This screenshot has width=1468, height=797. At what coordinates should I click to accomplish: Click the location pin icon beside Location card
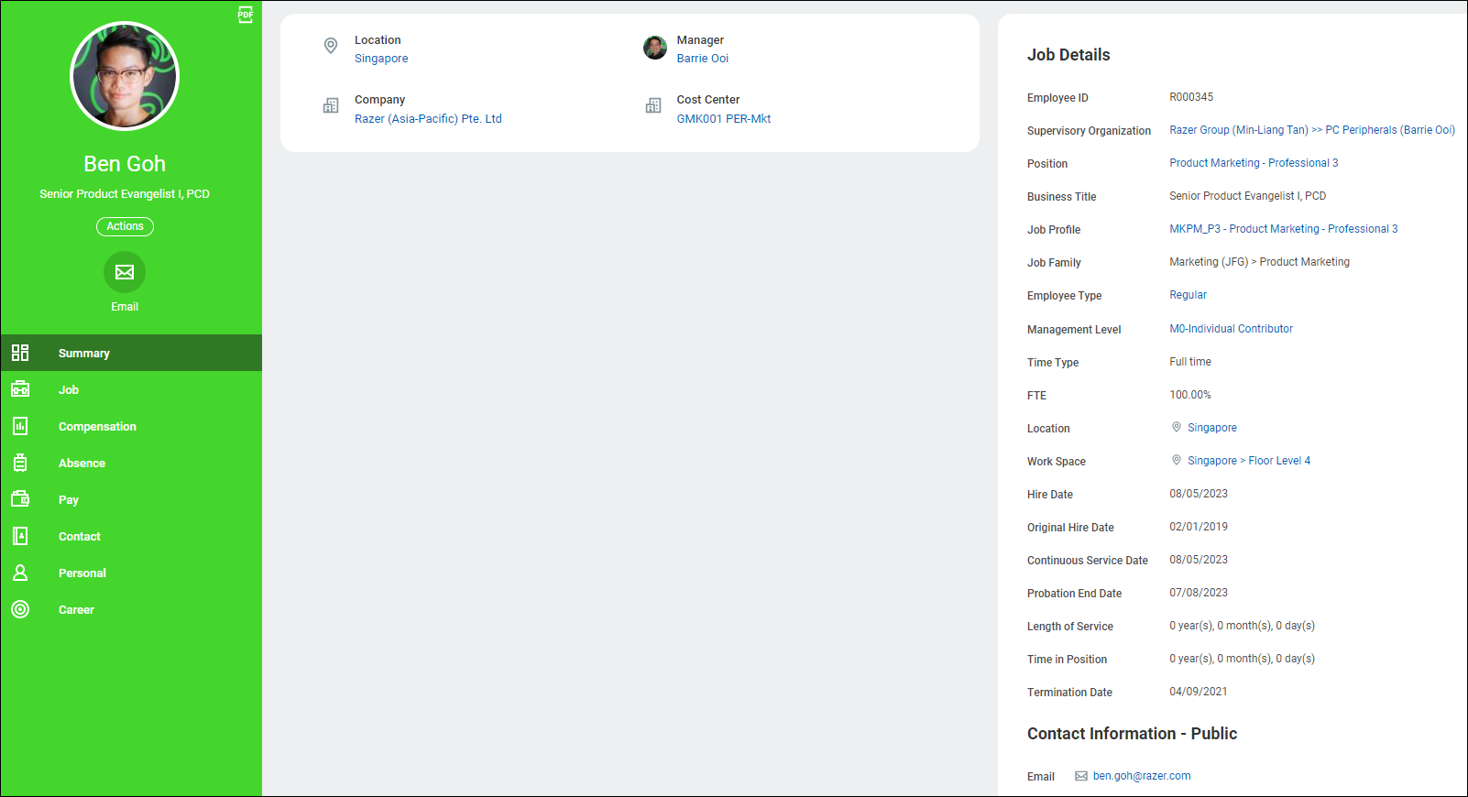(x=331, y=46)
